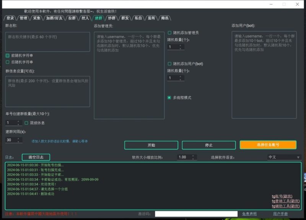Enable the 随机添加管理员 checkbox
Viewport: 306px width, 220px height.
tap(169, 32)
